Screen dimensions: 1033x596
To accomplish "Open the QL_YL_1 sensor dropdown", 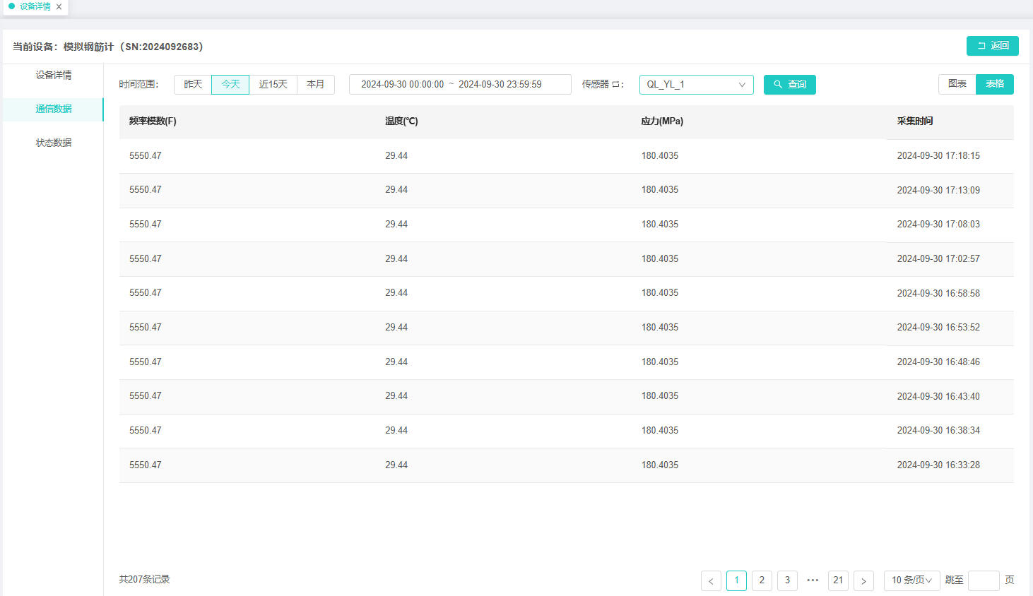I will [696, 85].
